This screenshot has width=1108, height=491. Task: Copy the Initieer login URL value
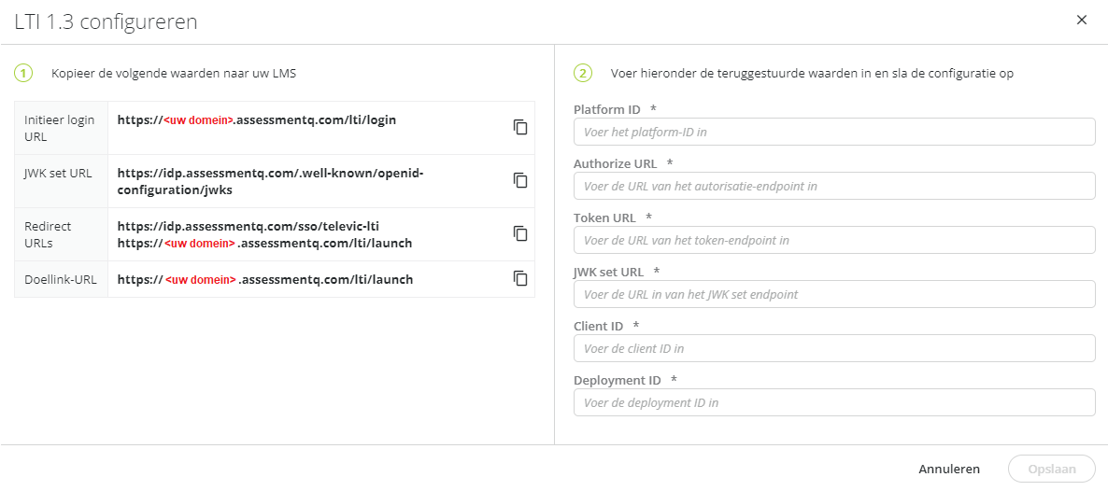coord(520,127)
